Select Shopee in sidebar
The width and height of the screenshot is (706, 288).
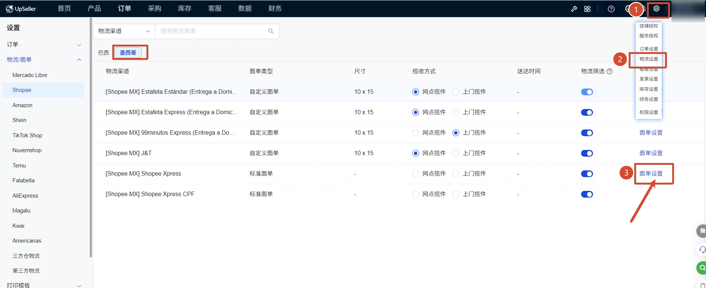pyautogui.click(x=43, y=90)
